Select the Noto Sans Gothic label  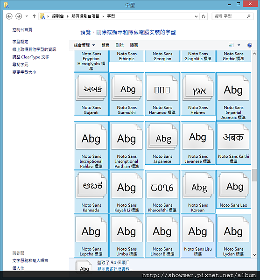click(x=233, y=56)
